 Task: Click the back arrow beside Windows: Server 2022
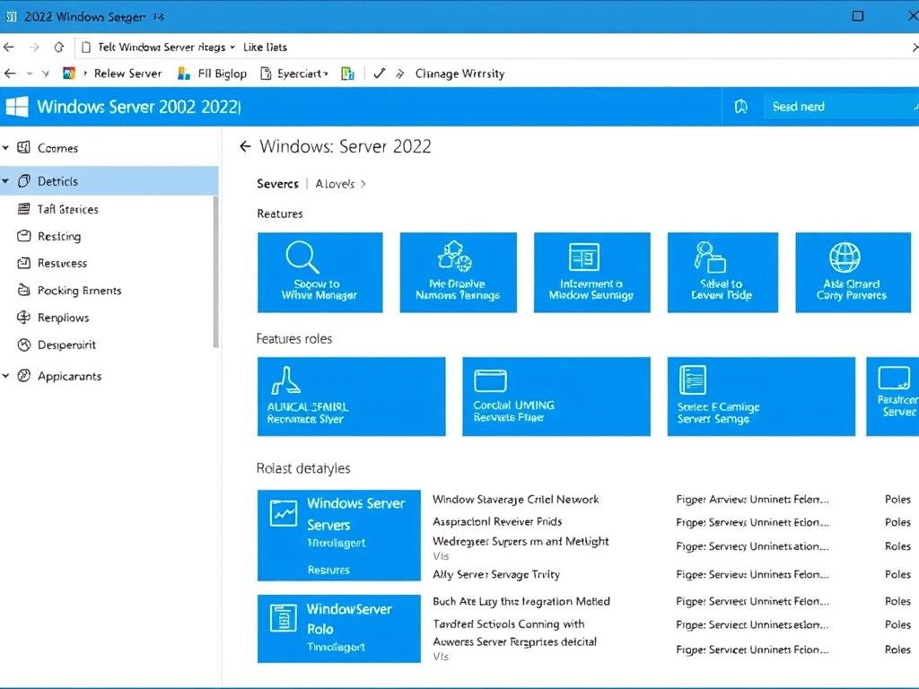[x=246, y=146]
